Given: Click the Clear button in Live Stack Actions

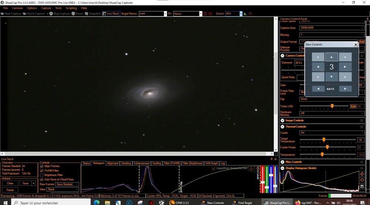Looking at the screenshot, I should point(10,183).
